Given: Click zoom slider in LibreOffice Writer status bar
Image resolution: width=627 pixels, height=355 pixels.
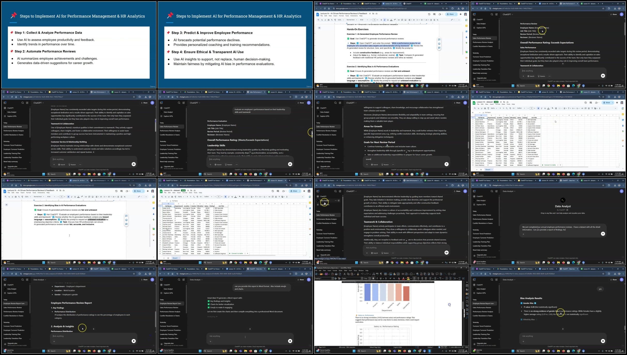Looking at the screenshot, I should point(456,347).
